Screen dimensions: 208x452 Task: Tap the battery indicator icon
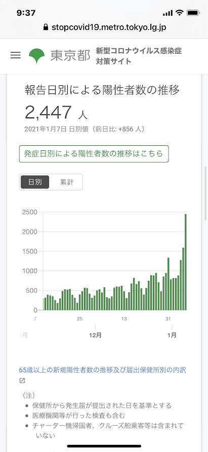[193, 13]
